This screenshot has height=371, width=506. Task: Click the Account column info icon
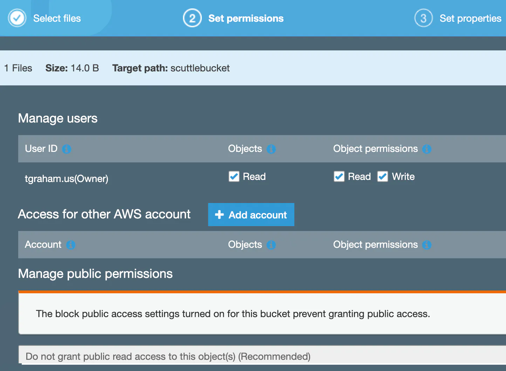click(x=71, y=245)
